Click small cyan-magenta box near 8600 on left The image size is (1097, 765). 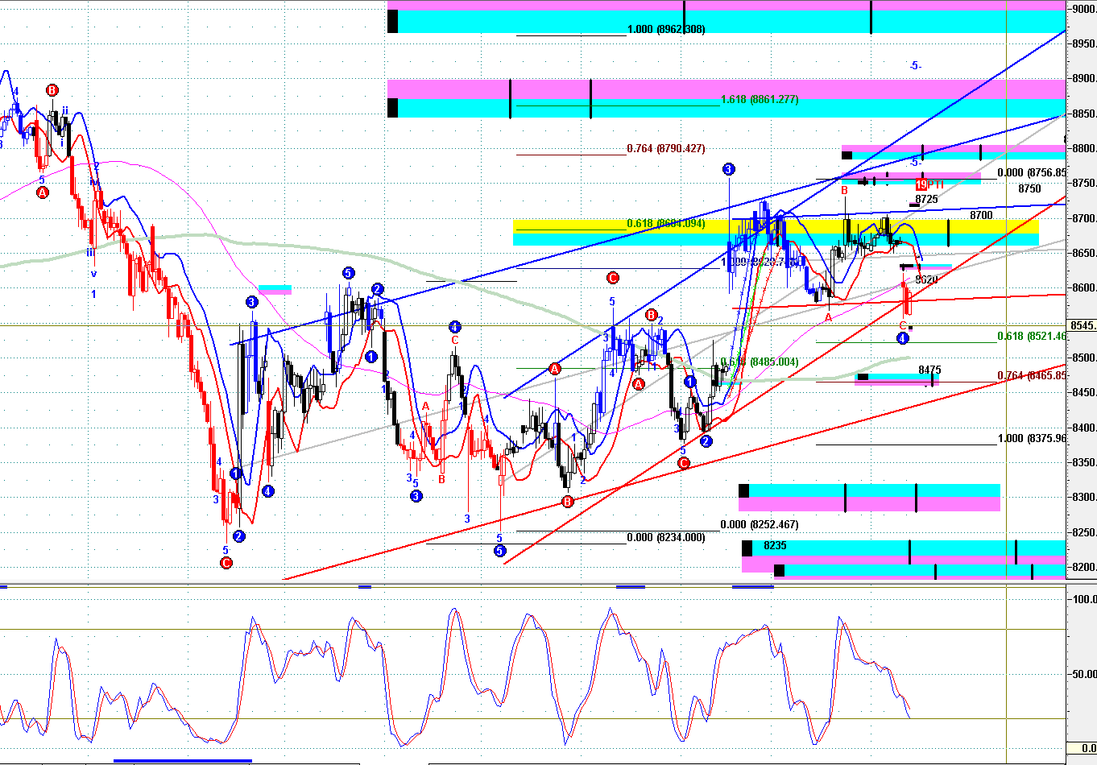click(x=275, y=289)
